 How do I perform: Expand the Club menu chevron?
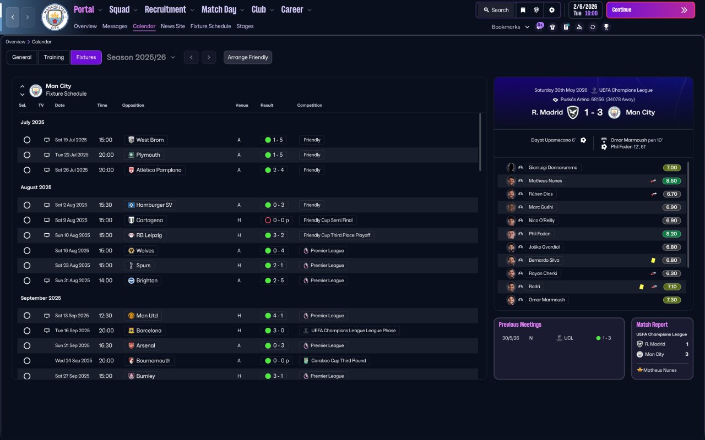[x=272, y=10]
